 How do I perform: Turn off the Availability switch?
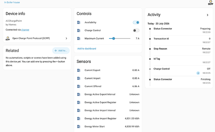tap(136, 22)
